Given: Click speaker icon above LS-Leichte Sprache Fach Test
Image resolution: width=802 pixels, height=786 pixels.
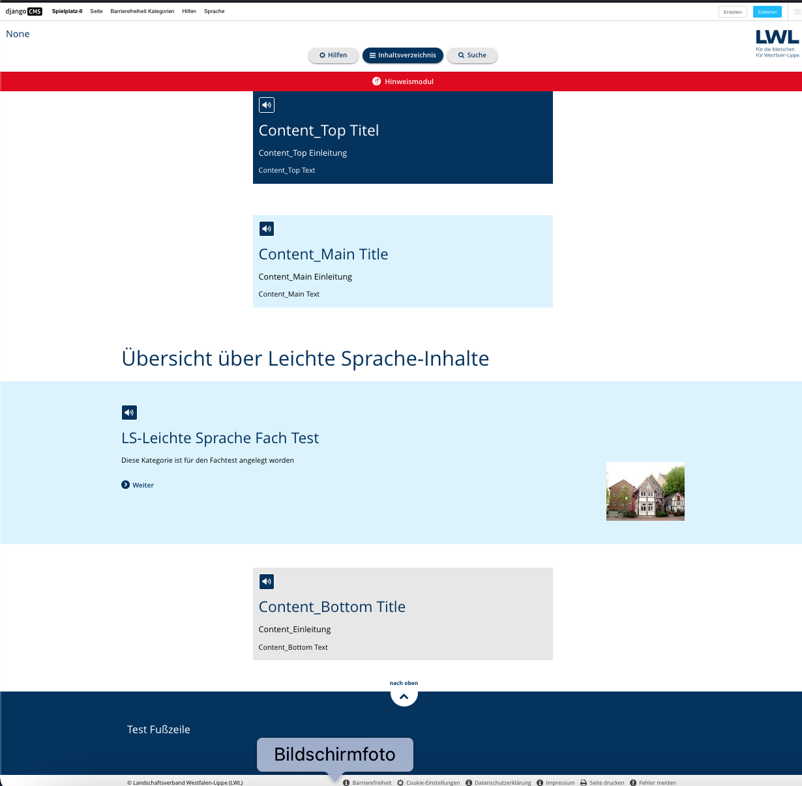Looking at the screenshot, I should click(x=129, y=413).
